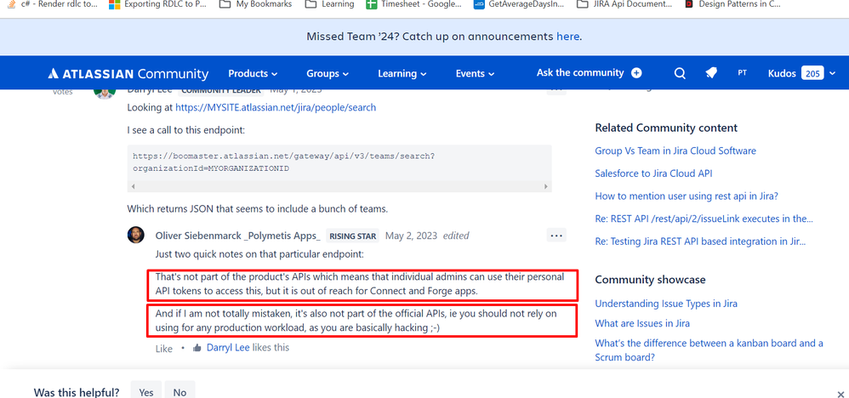Screen dimensions: 849x398
Task: Open Salesforce to Jira Cloud API
Action: [653, 173]
